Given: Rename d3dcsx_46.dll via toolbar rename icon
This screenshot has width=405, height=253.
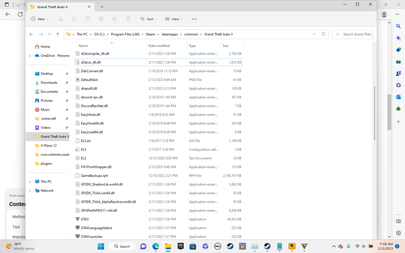Looking at the screenshot, I should coord(101,19).
